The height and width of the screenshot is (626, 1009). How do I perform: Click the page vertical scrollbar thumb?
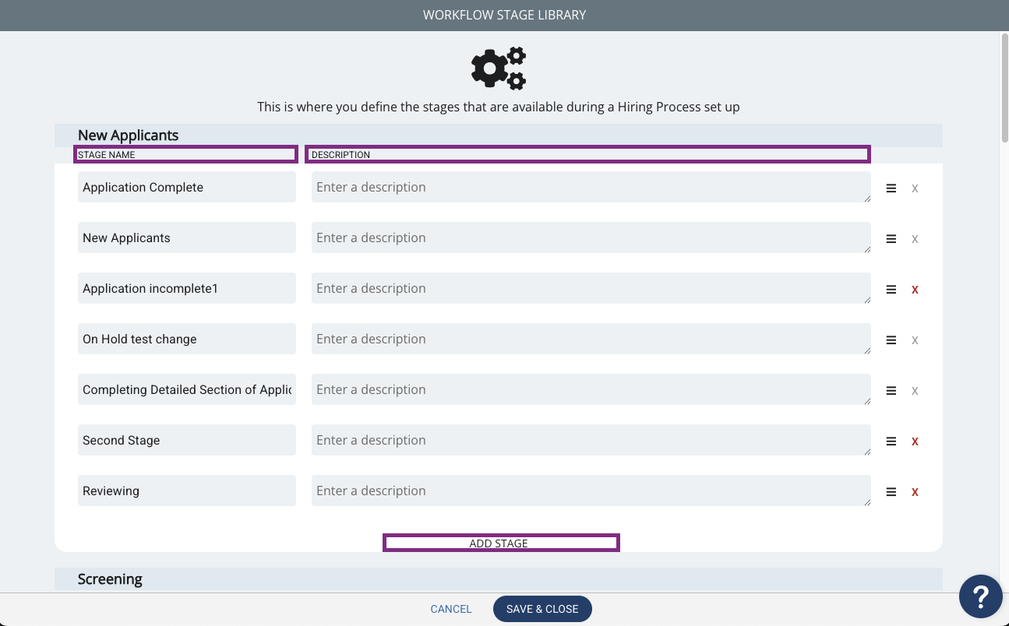(1004, 88)
